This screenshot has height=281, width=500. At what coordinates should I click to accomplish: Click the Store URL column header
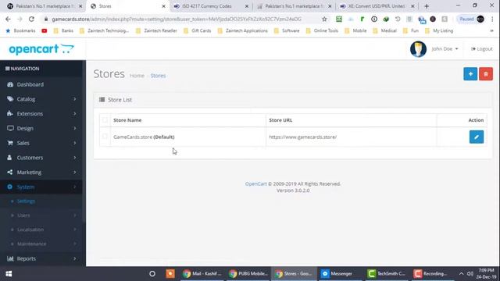(280, 120)
